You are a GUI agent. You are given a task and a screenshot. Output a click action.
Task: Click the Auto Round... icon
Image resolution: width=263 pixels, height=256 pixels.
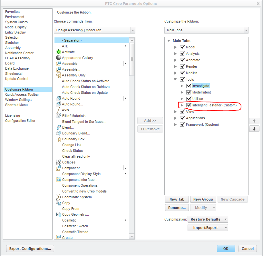point(59,104)
